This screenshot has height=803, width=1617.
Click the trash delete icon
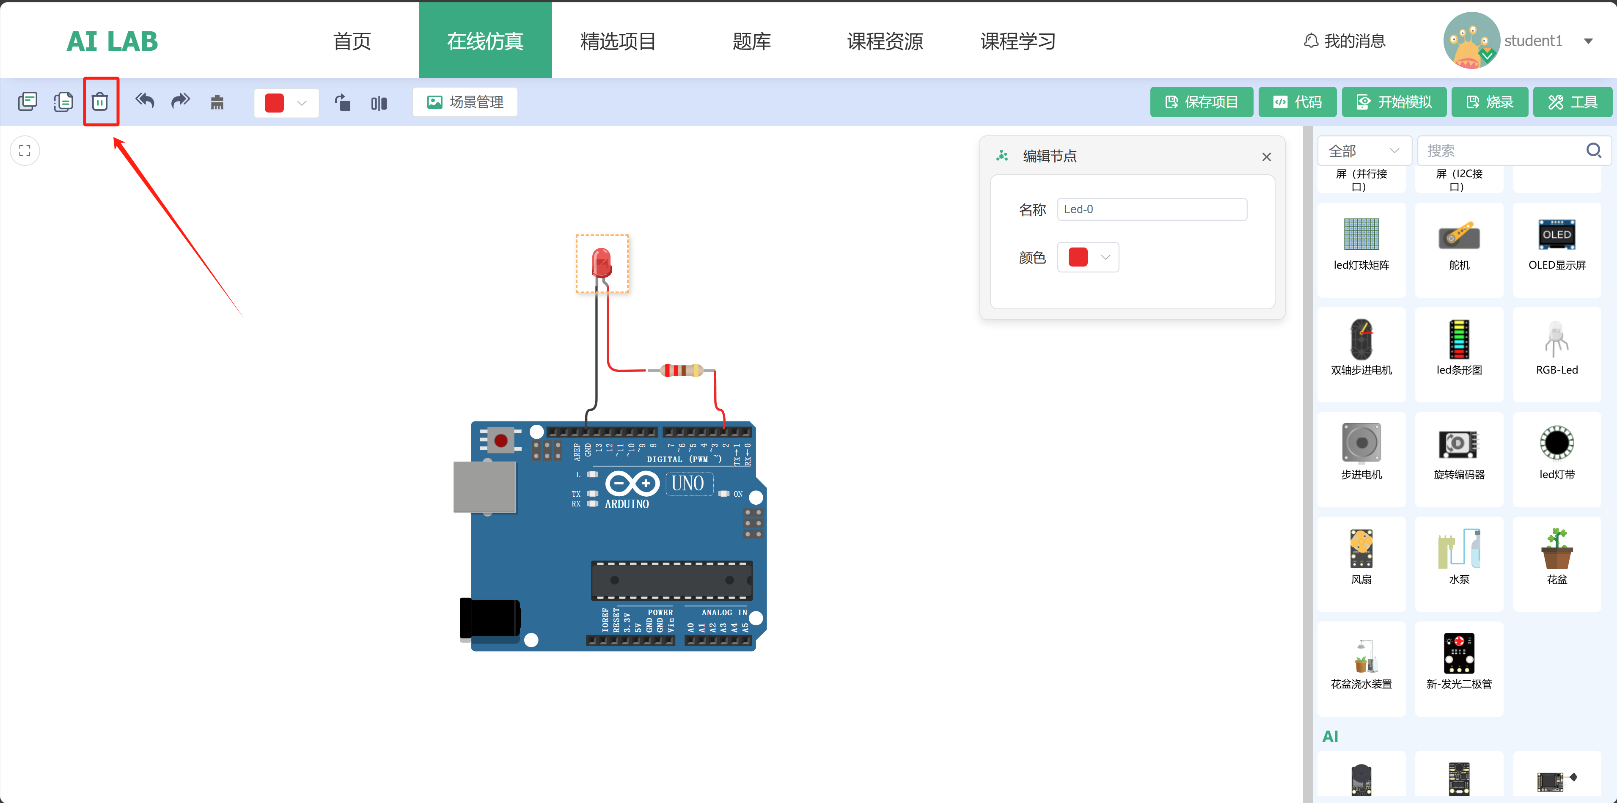(x=100, y=102)
